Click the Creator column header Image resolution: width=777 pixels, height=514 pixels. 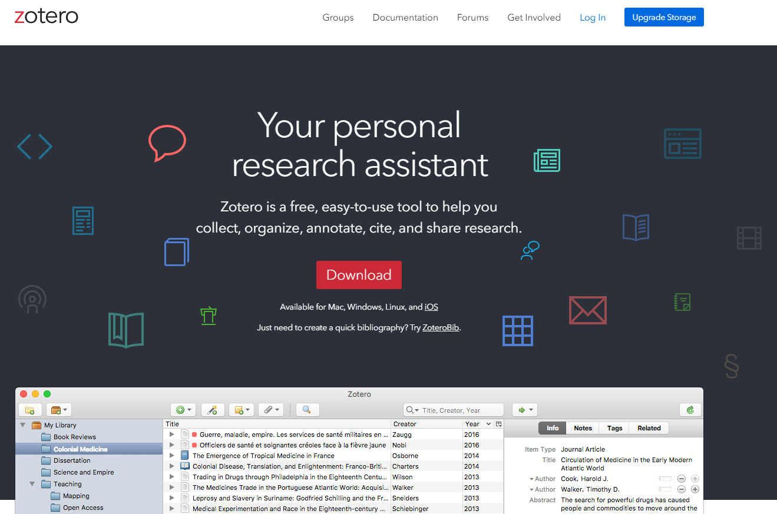point(426,424)
